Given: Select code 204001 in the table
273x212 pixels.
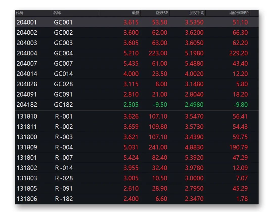Looking at the screenshot, I should tap(27, 22).
